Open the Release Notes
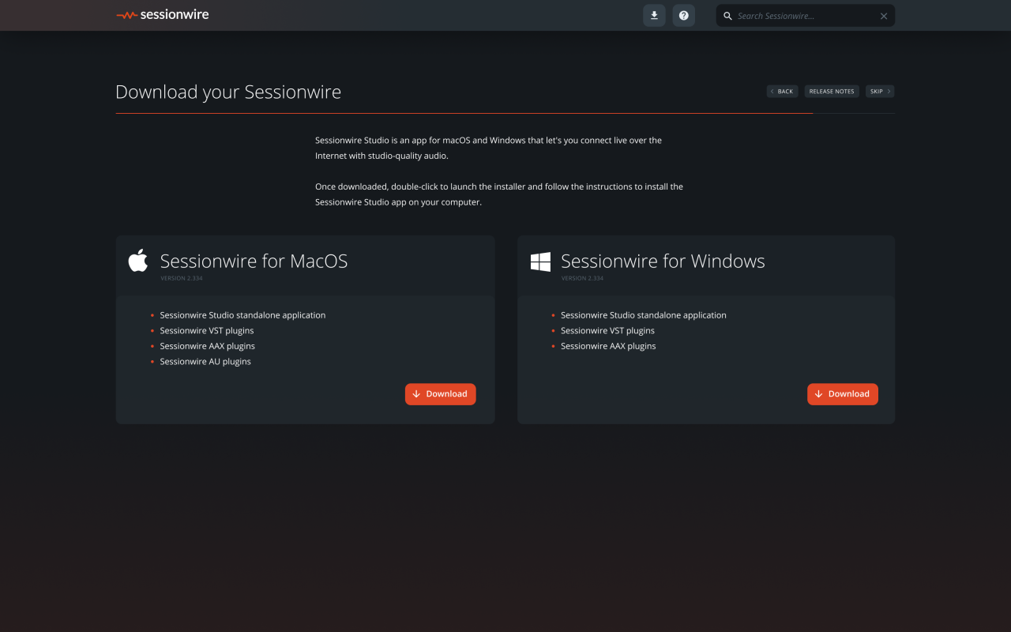Viewport: 1011px width, 632px height. [832, 92]
